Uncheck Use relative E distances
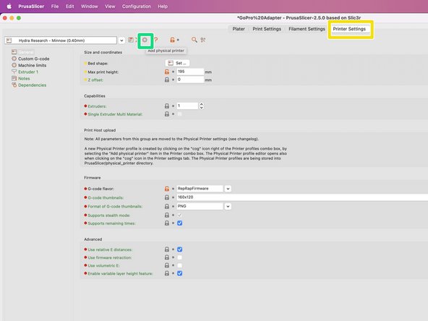The image size is (428, 321). [179, 249]
